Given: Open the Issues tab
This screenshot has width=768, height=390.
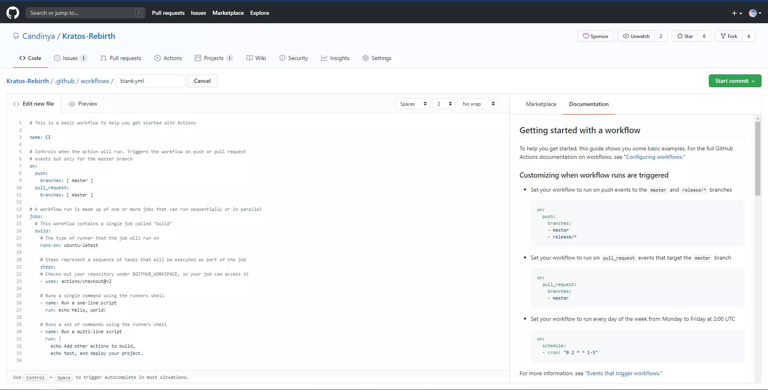Looking at the screenshot, I should [70, 58].
